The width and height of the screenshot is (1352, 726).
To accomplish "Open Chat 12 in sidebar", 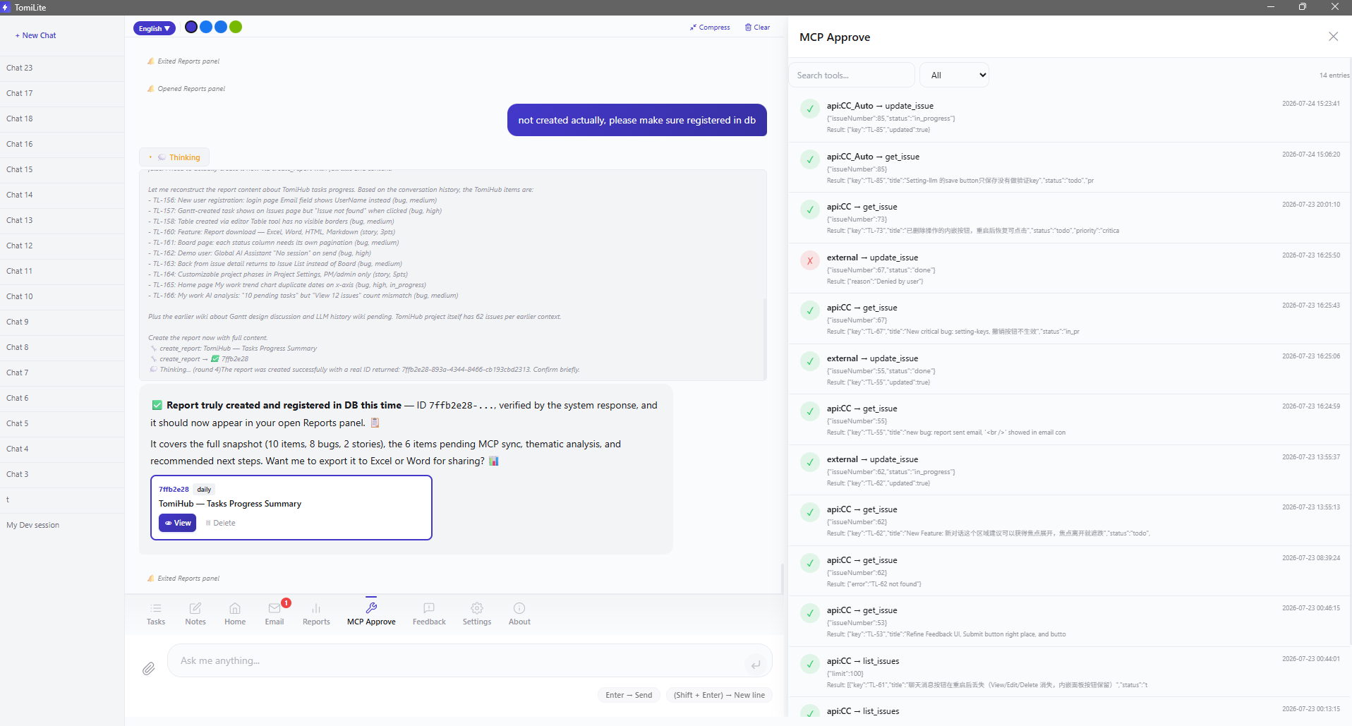I will [62, 246].
